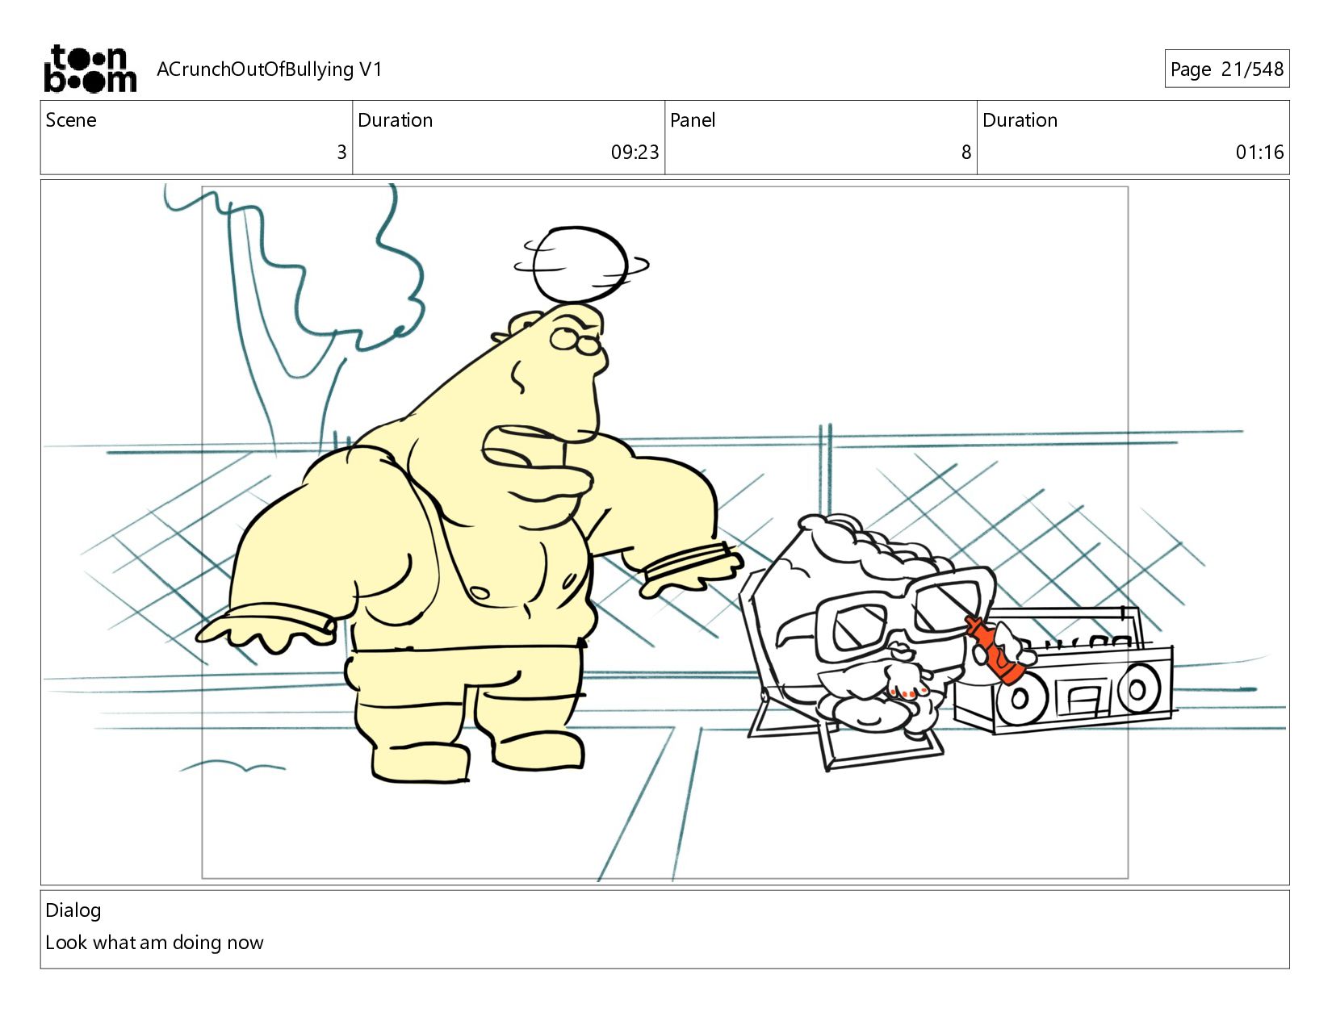Click the Dialog label
The height and width of the screenshot is (1029, 1332).
tap(73, 910)
